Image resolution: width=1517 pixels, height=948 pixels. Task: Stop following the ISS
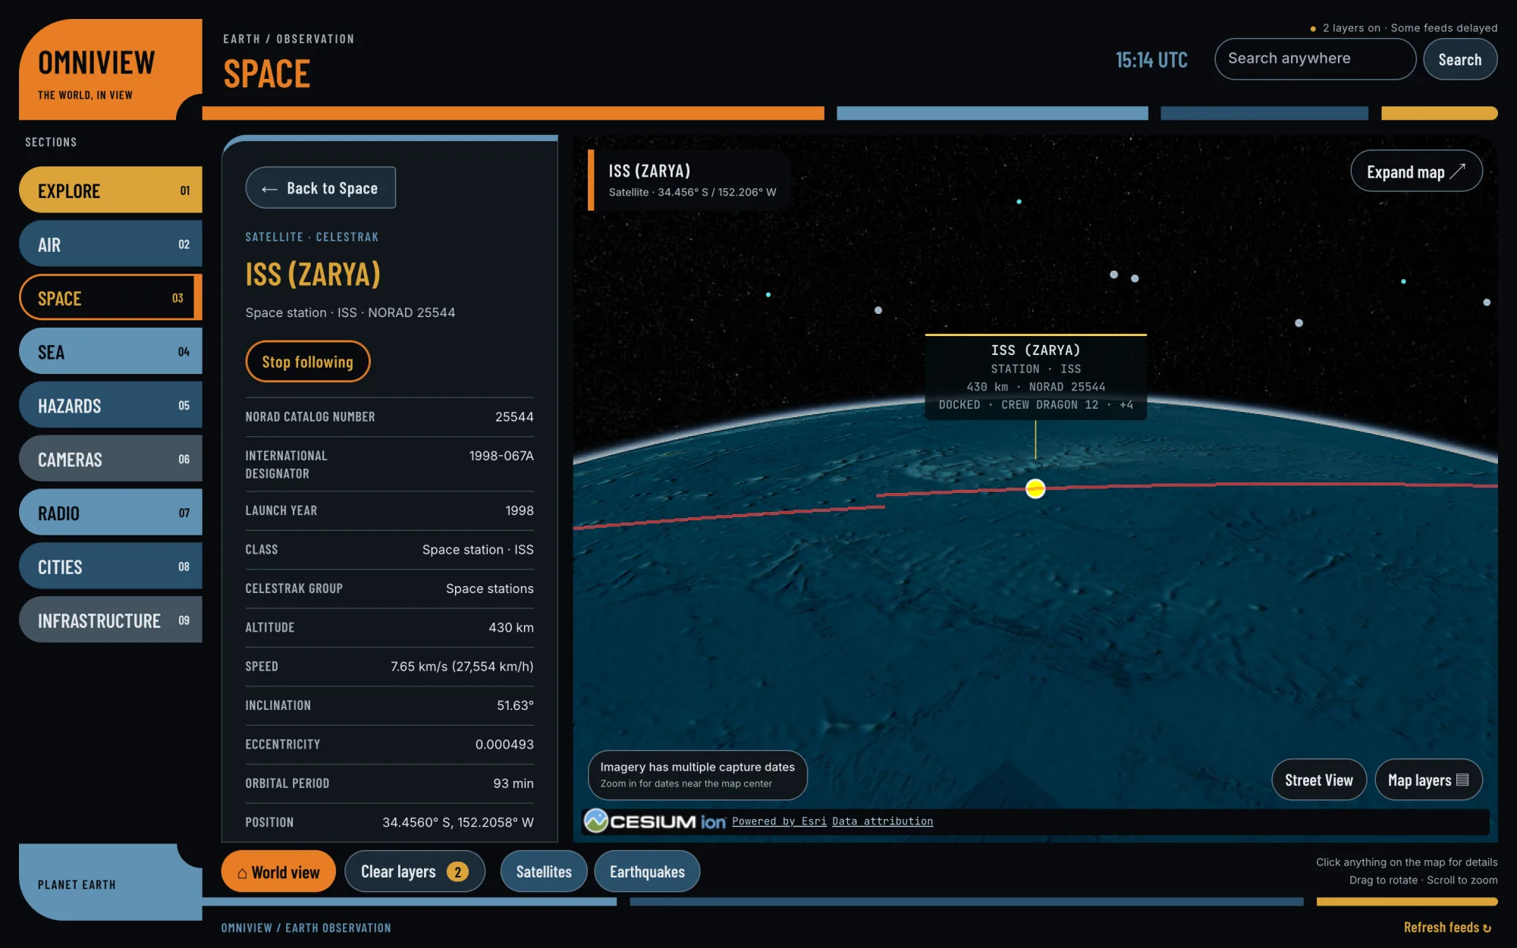(307, 362)
